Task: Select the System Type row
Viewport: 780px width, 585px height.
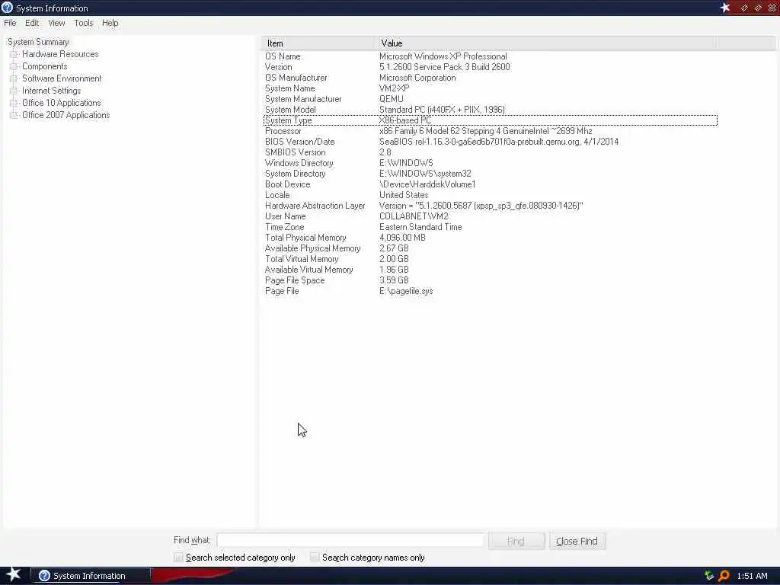Action: tap(490, 120)
